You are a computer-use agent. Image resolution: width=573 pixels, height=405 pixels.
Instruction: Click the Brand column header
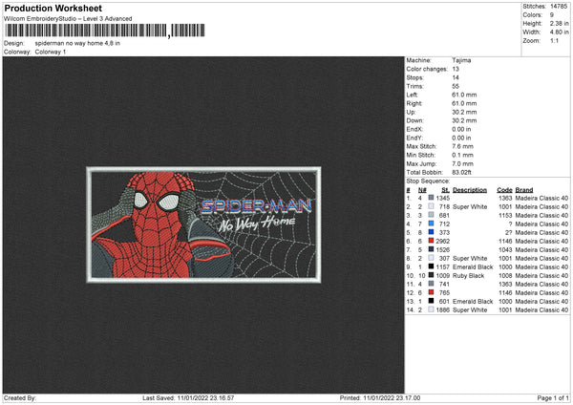(524, 190)
